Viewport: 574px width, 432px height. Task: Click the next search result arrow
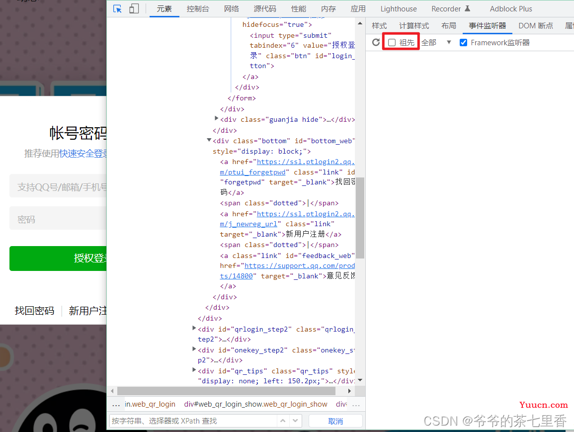(x=295, y=421)
